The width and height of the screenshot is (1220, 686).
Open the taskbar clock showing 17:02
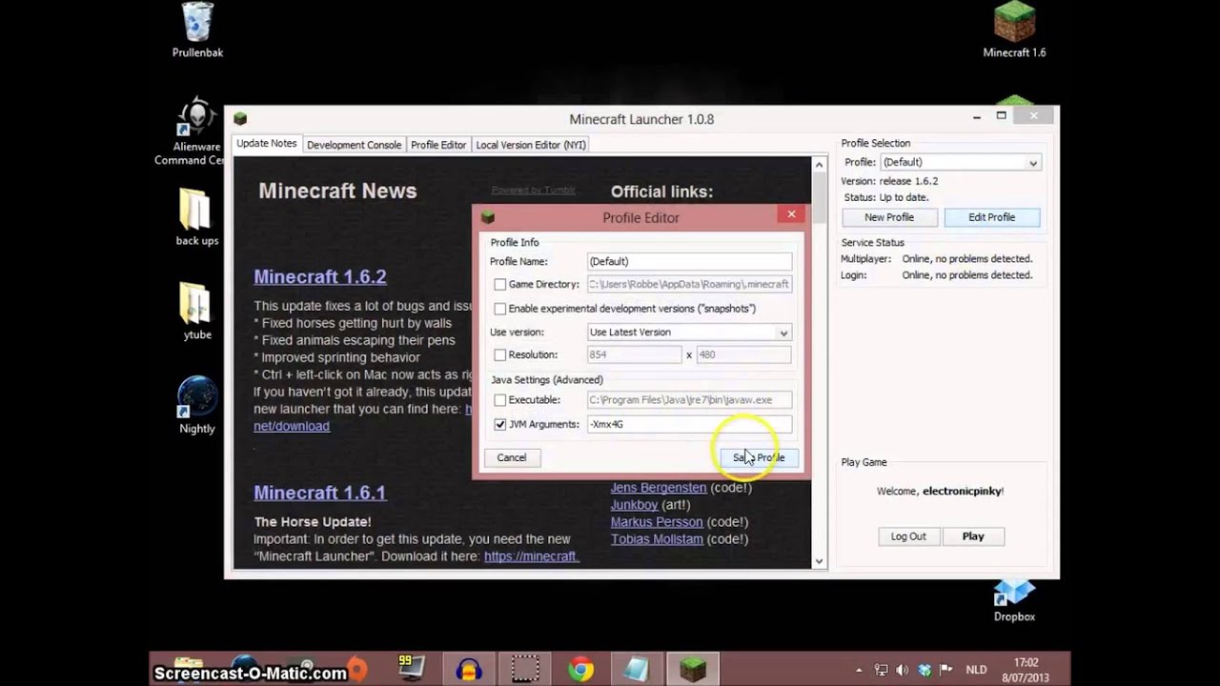(1026, 670)
